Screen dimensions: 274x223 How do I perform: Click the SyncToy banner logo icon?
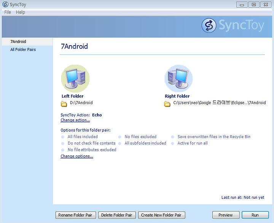tap(209, 25)
